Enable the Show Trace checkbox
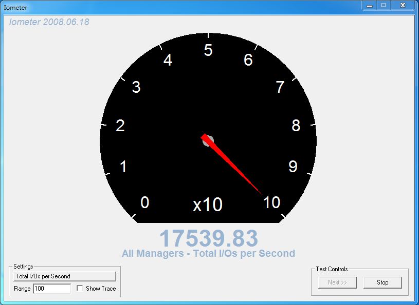Screen dimensions: 419x305 point(80,289)
